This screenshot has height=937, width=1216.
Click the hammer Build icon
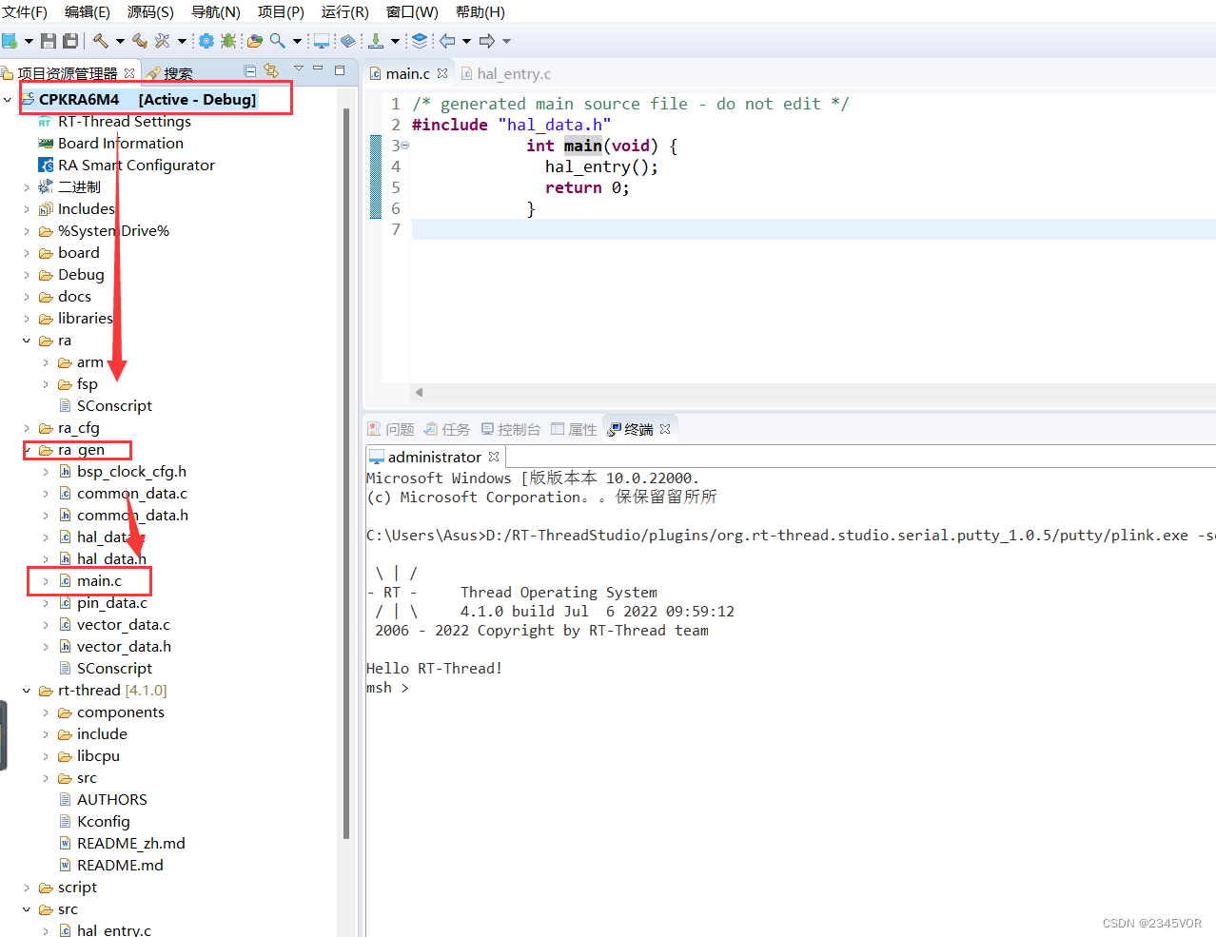(x=100, y=41)
